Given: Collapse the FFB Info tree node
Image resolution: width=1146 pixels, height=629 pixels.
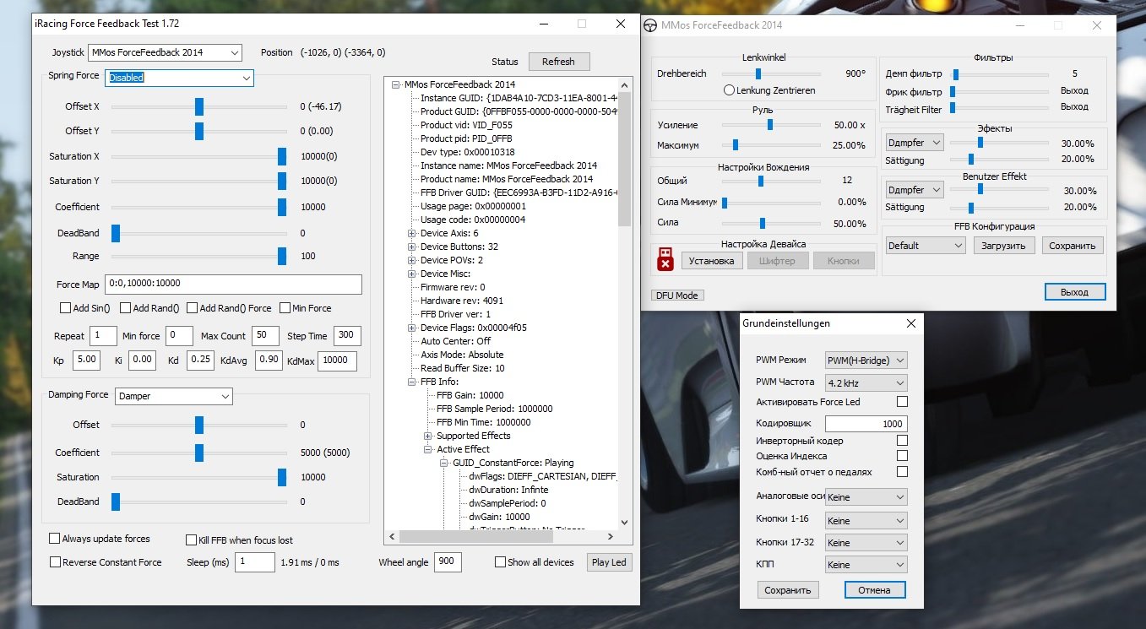Looking at the screenshot, I should click(412, 382).
